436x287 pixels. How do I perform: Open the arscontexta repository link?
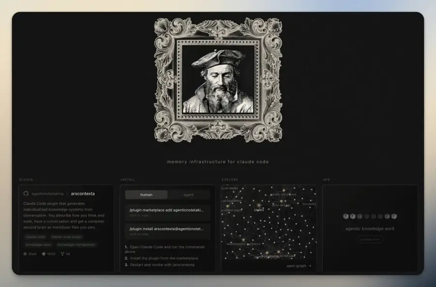82,194
